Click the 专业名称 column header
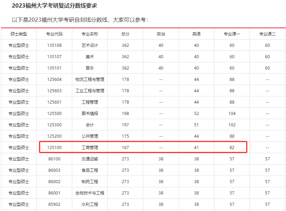286x211 pixels. [x=90, y=34]
